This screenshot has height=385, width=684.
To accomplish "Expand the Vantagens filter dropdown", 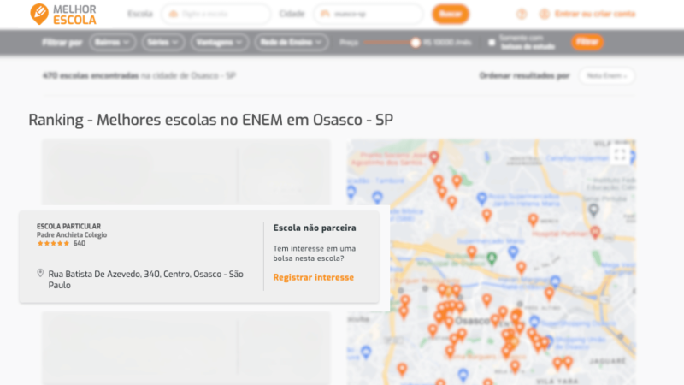I will 220,42.
